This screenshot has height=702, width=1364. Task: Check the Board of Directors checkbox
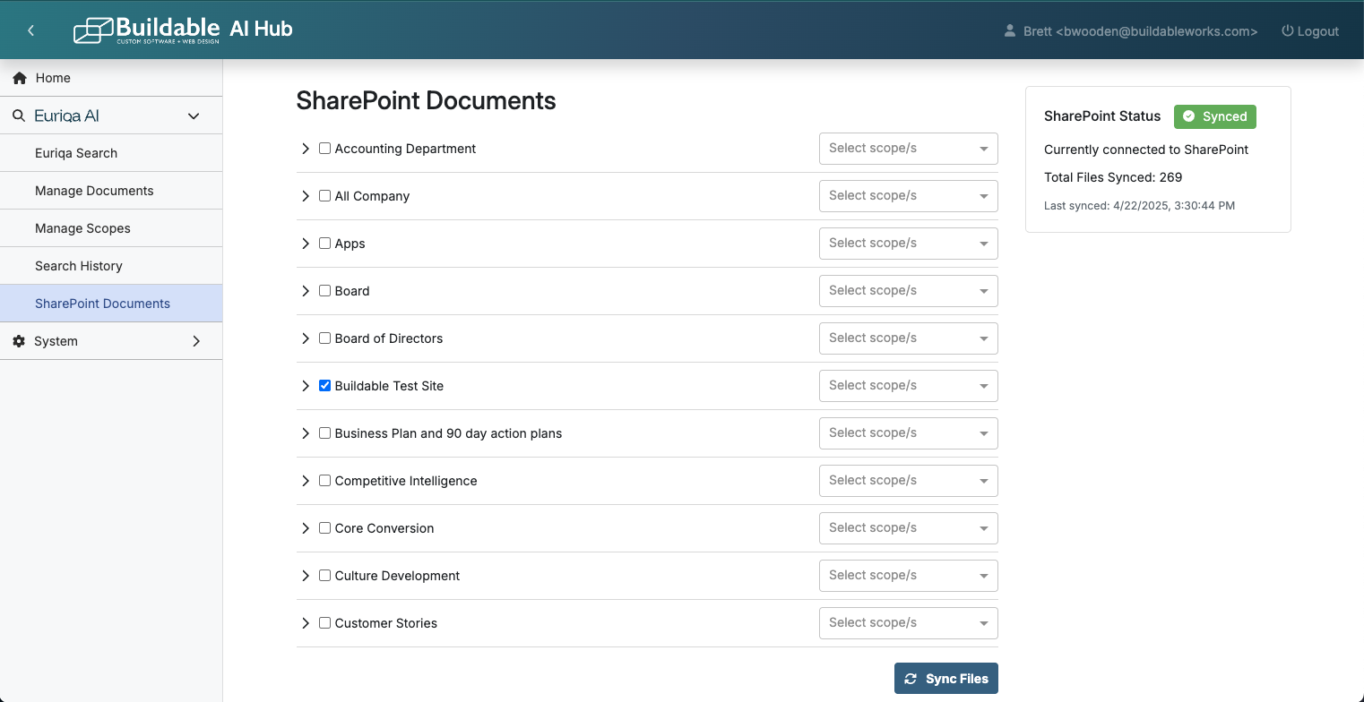tap(325, 338)
